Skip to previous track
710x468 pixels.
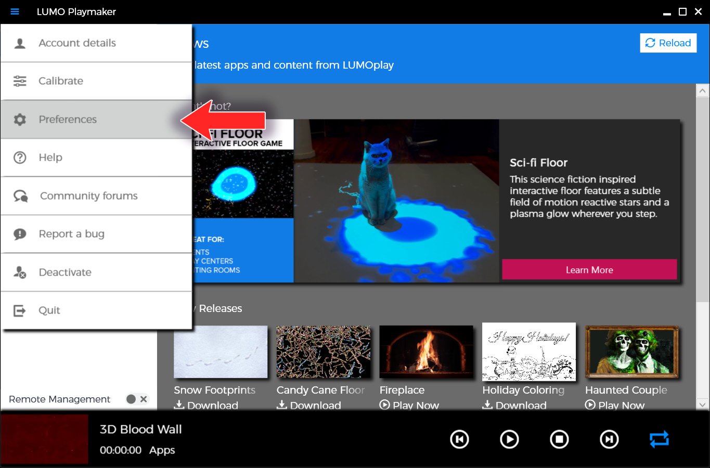[459, 439]
